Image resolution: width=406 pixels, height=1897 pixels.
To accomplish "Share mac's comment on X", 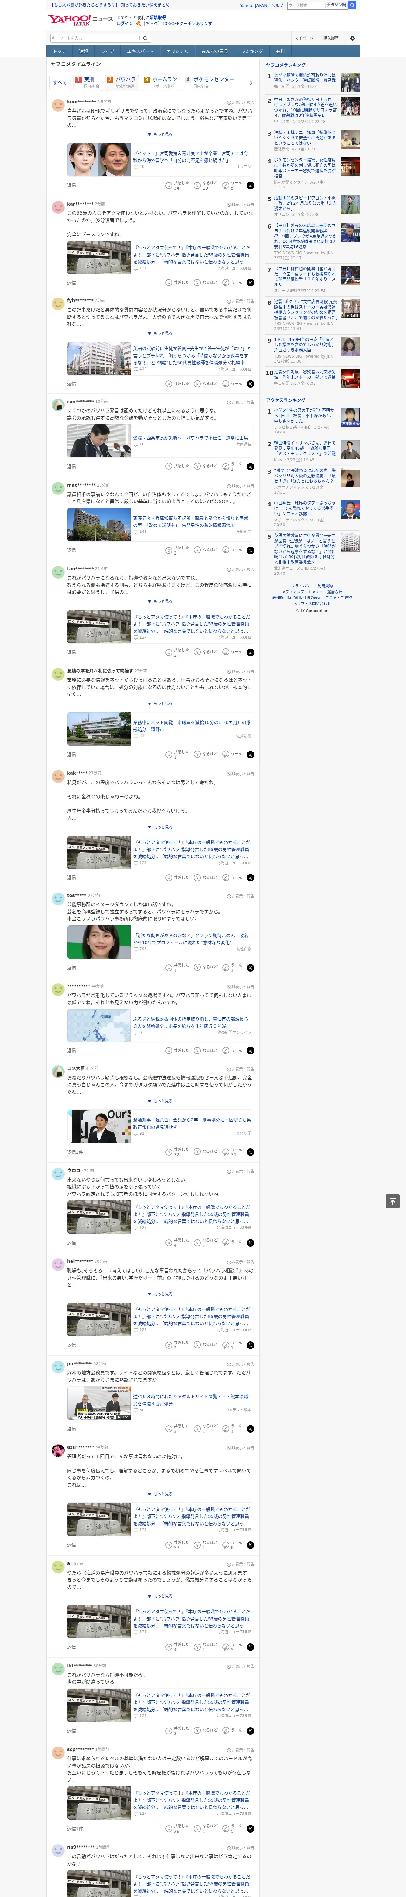I will (250, 550).
